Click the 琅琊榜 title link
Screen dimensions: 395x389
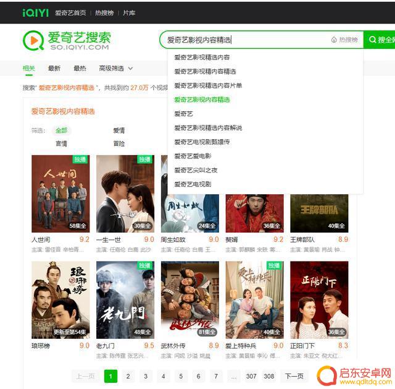pyautogui.click(x=41, y=346)
